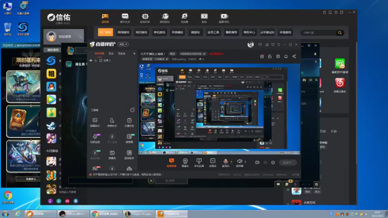Open the 歌词助手 tool

pos(129,155)
